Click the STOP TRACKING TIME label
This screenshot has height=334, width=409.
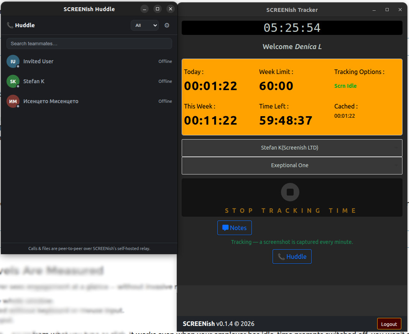pos(291,211)
